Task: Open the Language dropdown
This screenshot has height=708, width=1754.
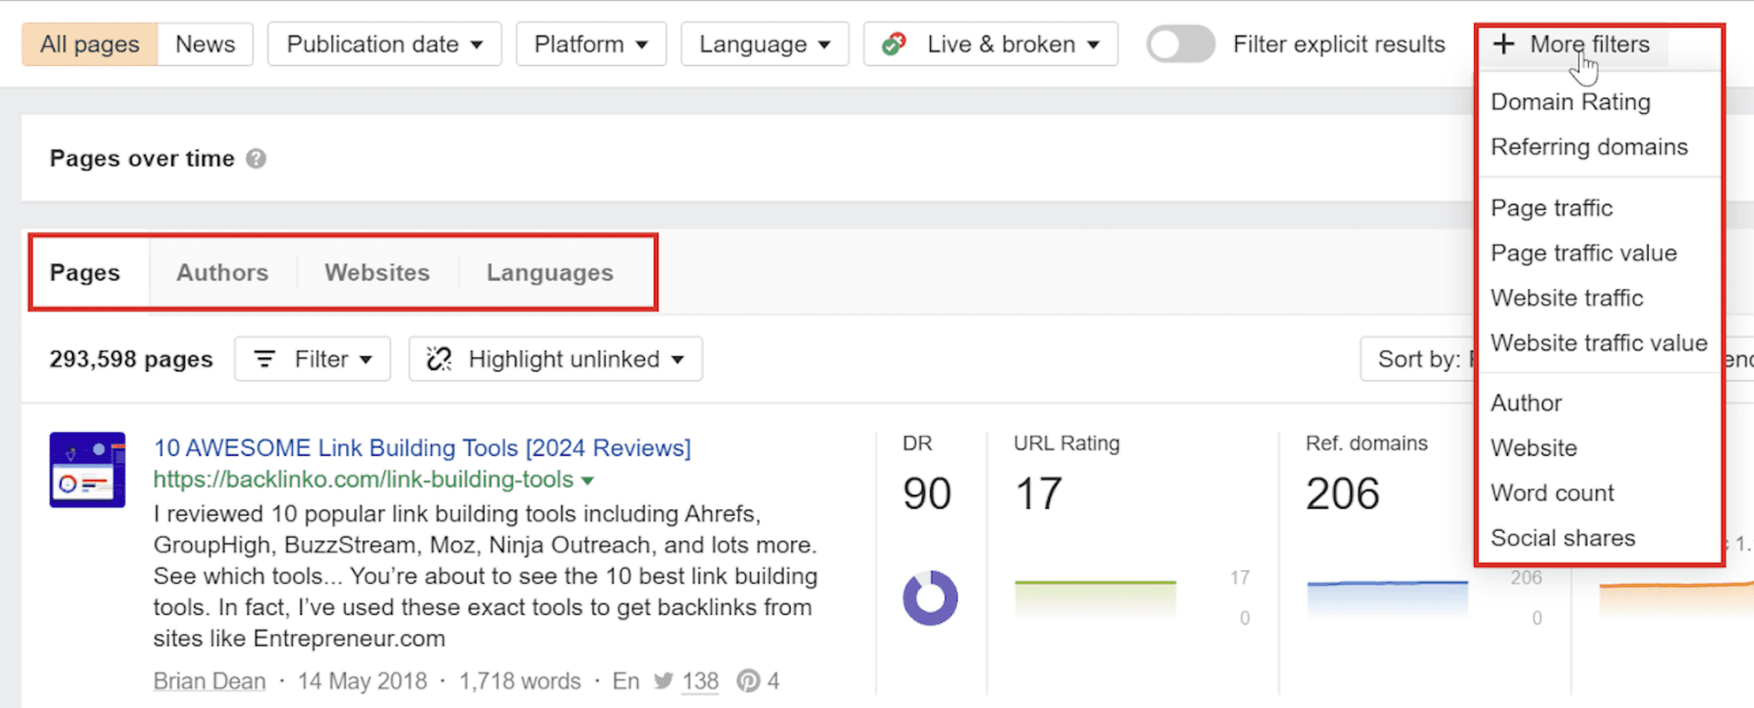Action: [765, 44]
